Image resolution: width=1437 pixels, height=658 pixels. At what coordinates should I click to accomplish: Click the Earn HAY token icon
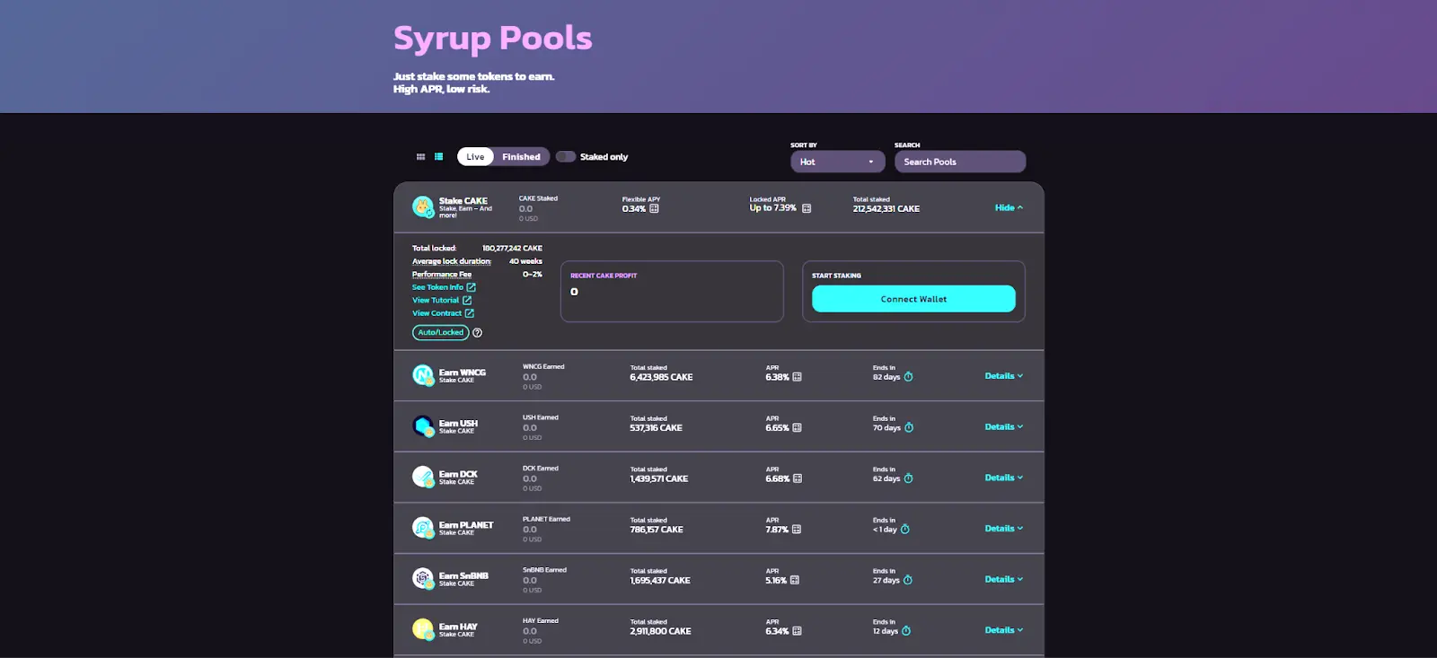pyautogui.click(x=423, y=629)
